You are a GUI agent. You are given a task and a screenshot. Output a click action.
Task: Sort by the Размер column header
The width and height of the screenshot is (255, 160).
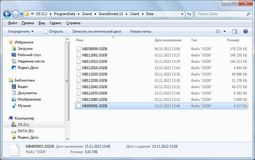237,40
